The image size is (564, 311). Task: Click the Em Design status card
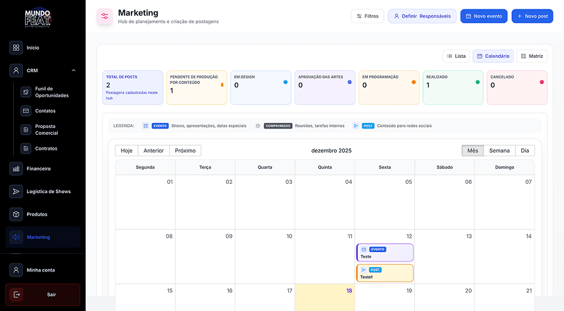click(261, 88)
